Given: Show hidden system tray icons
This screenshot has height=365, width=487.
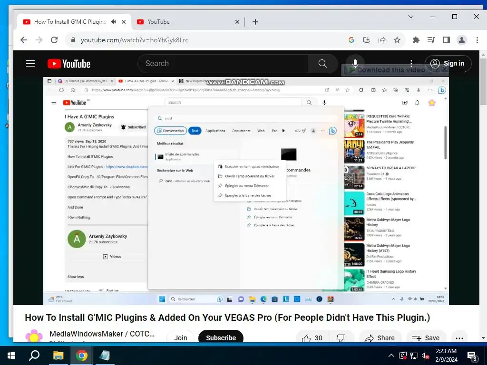Looking at the screenshot, I should click(391, 355).
